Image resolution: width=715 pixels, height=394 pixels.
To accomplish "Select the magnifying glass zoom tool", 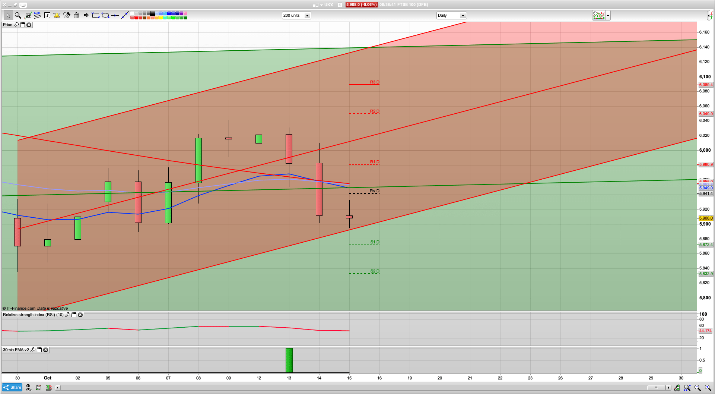I will (18, 15).
